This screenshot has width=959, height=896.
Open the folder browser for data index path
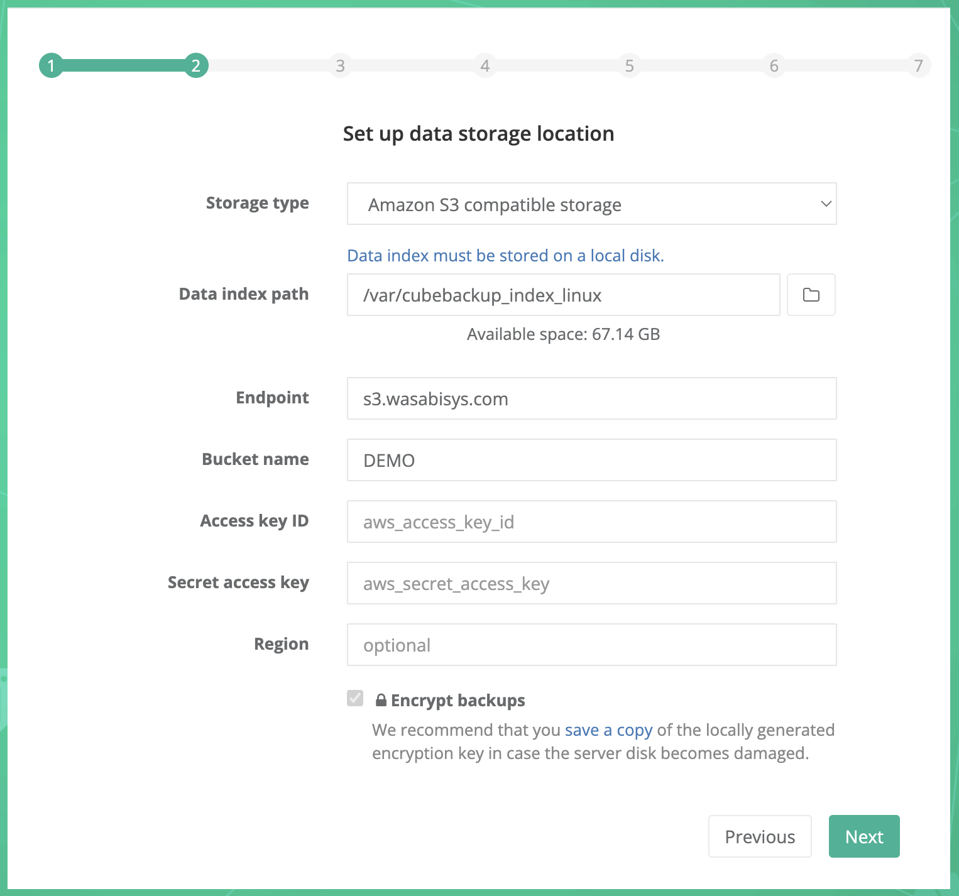pyautogui.click(x=811, y=295)
